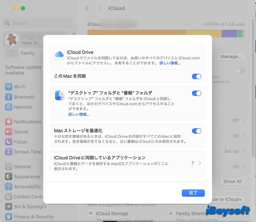Screen dimensions: 256x222
Task: Click the Manage... button
Action: [x=231, y=57]
